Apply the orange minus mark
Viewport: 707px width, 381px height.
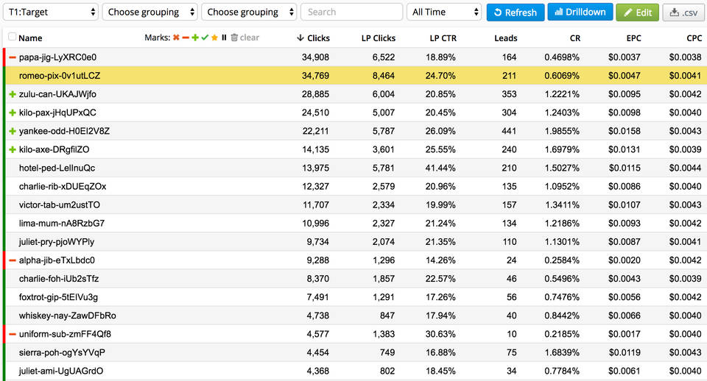click(x=186, y=38)
